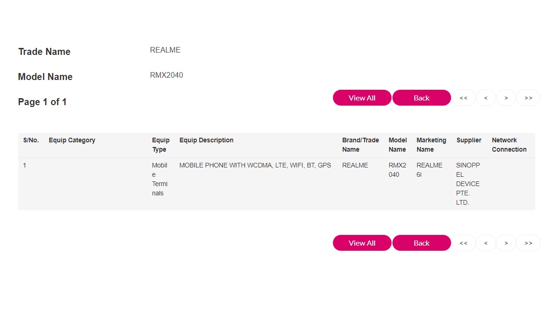Image resolution: width=558 pixels, height=314 pixels.
Task: Go to previous page using < above table
Action: click(x=485, y=98)
